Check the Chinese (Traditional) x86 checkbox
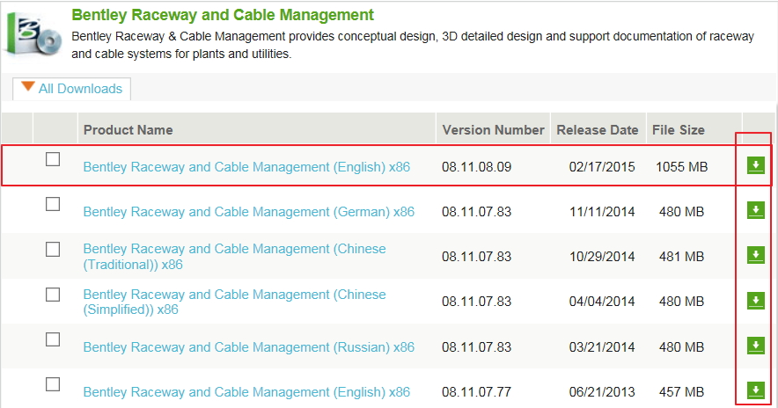 (53, 250)
